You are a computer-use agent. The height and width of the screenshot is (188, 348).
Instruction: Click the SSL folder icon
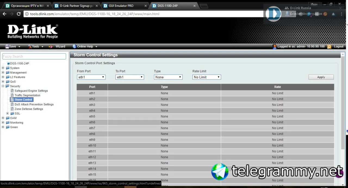click(12, 113)
